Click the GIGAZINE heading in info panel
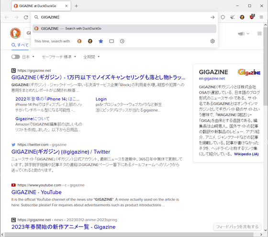The image size is (268, 237). coord(213,72)
